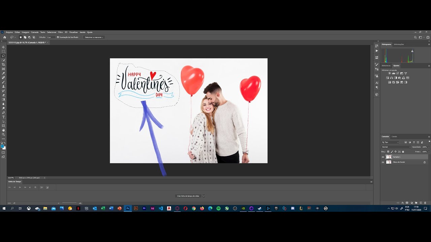Switch to the Bibliotecas tab

386,66
